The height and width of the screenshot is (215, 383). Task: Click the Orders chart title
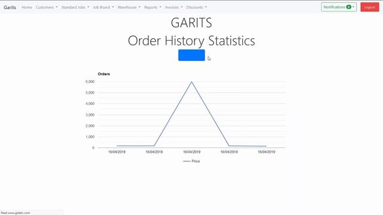pyautogui.click(x=104, y=74)
